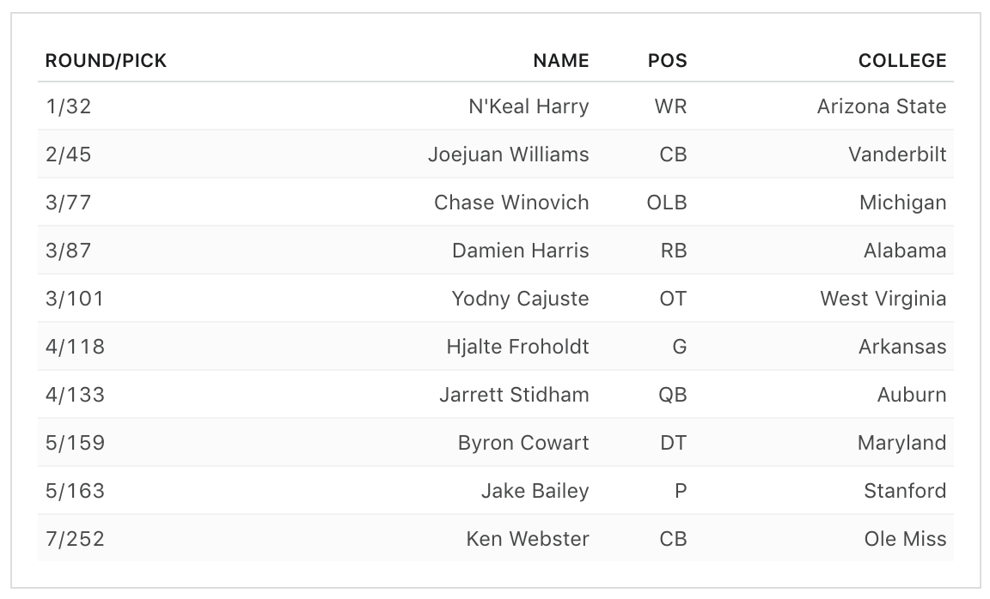Click the OLB position cell

(x=667, y=203)
